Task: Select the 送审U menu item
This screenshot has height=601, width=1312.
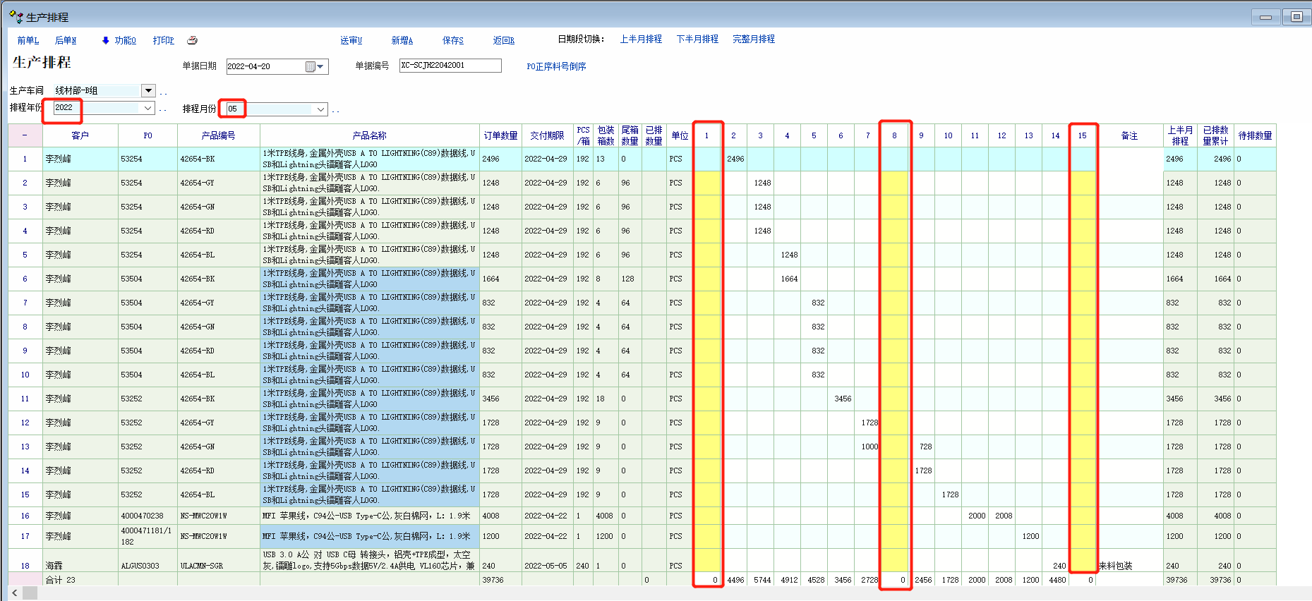Action: pos(351,41)
